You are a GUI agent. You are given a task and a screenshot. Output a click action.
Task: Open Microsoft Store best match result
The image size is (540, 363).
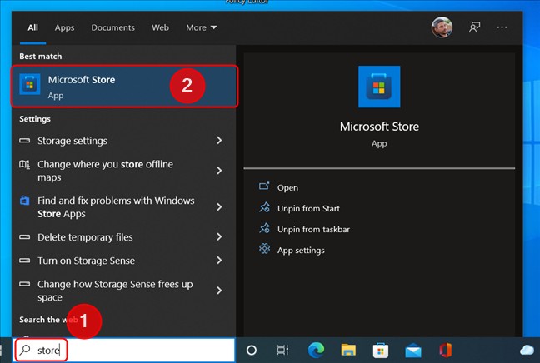(124, 86)
